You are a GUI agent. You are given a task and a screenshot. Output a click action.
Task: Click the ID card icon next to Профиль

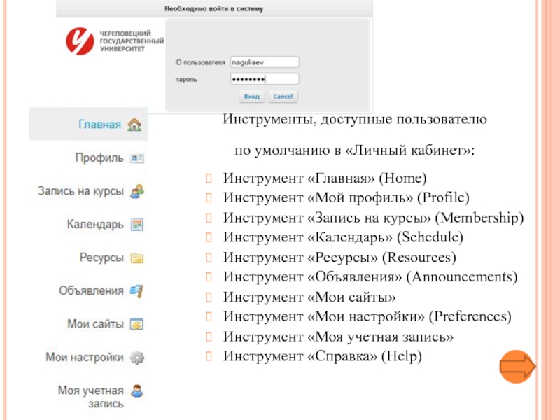[x=137, y=158]
